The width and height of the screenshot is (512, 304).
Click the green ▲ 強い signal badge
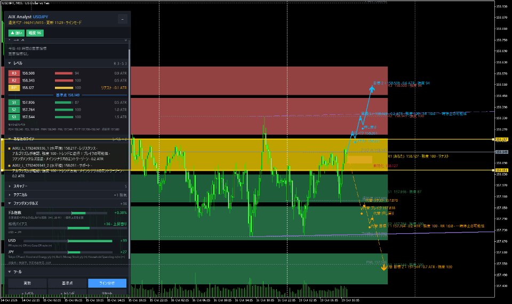click(x=17, y=33)
